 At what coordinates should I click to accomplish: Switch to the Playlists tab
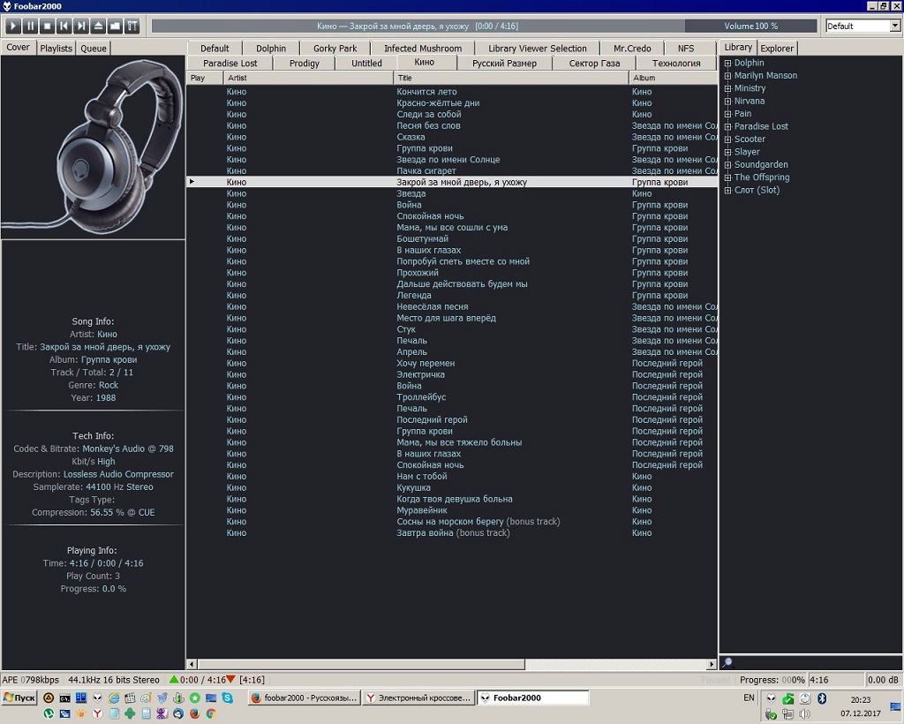56,49
